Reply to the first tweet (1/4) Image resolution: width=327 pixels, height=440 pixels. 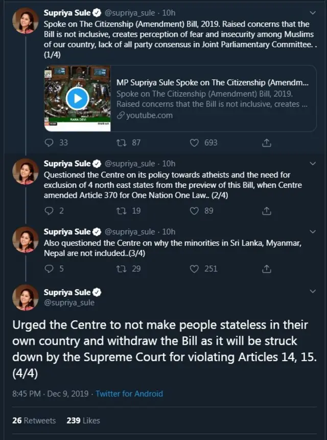50,143
